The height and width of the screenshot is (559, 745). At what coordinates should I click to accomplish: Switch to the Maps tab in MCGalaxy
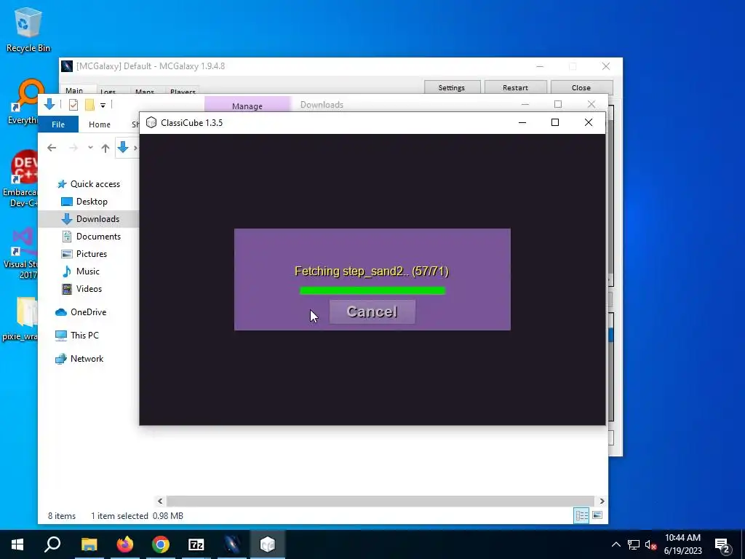tap(145, 91)
